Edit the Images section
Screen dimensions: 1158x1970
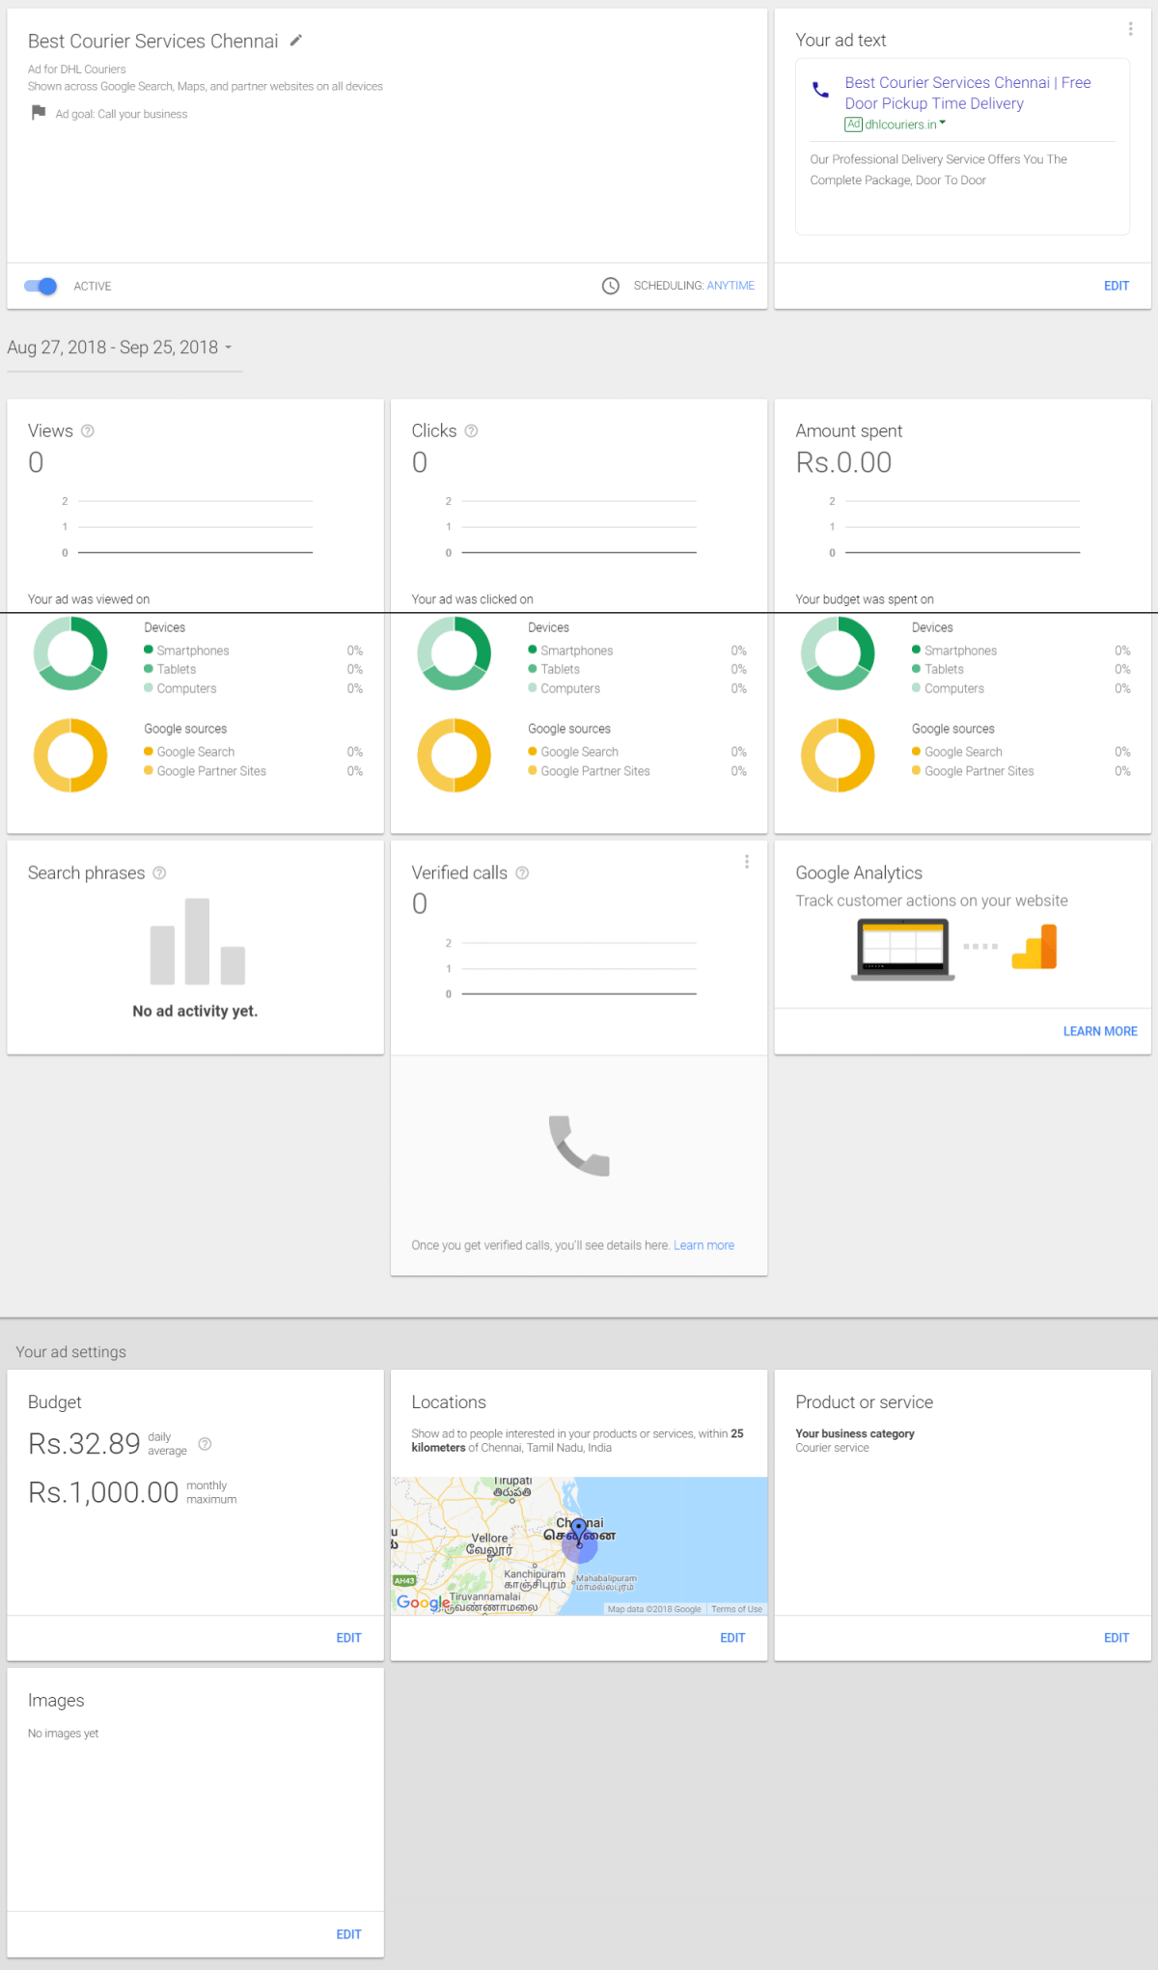[x=348, y=1934]
